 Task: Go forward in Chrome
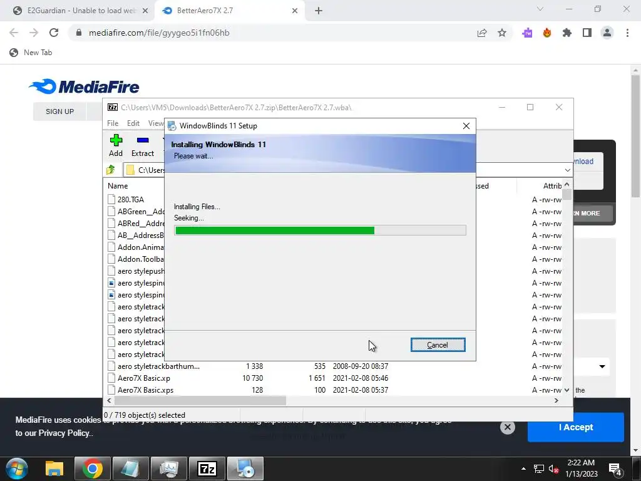[34, 33]
